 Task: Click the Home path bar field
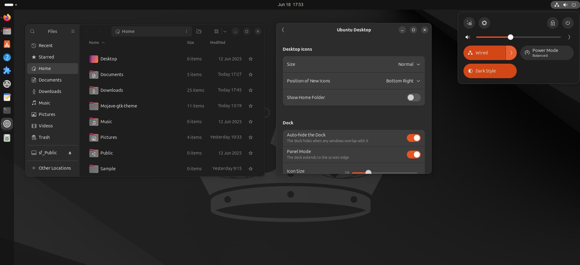pos(151,31)
